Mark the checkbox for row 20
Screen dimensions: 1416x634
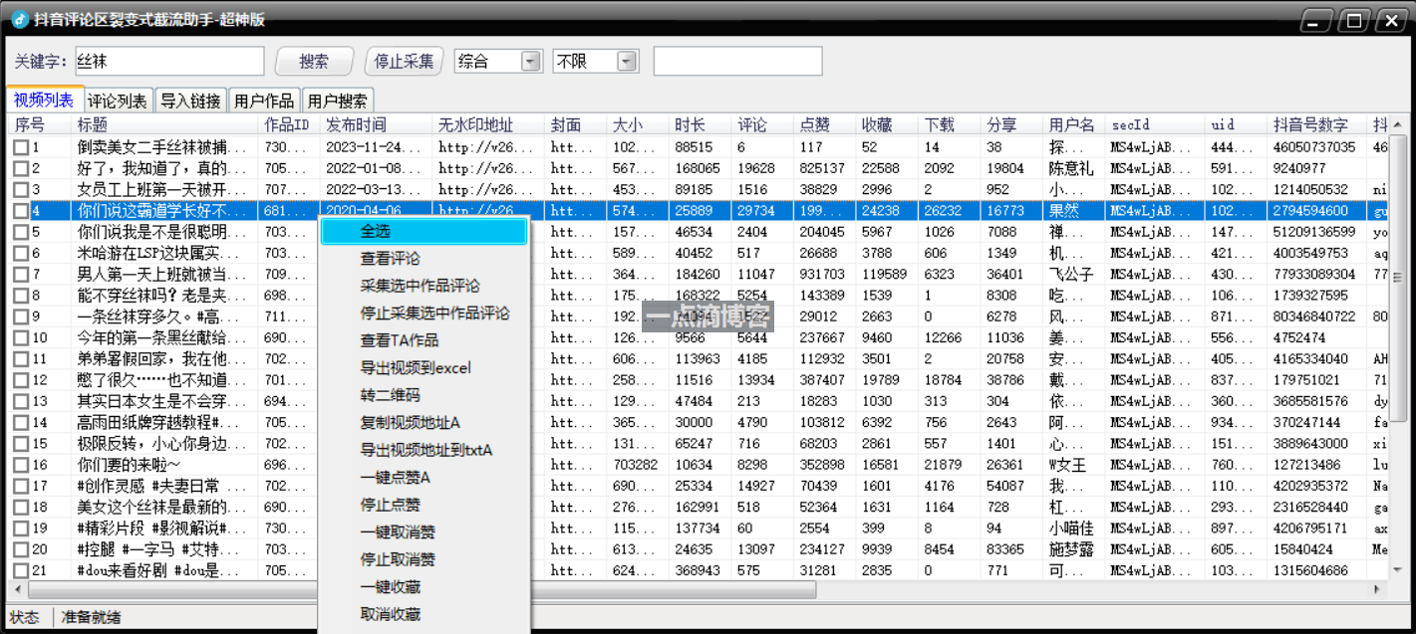click(x=21, y=549)
